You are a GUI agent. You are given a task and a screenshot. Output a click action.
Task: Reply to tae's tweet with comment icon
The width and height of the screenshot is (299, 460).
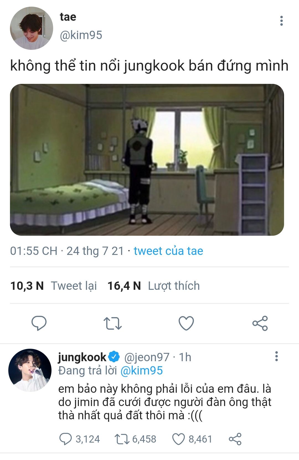tap(39, 323)
